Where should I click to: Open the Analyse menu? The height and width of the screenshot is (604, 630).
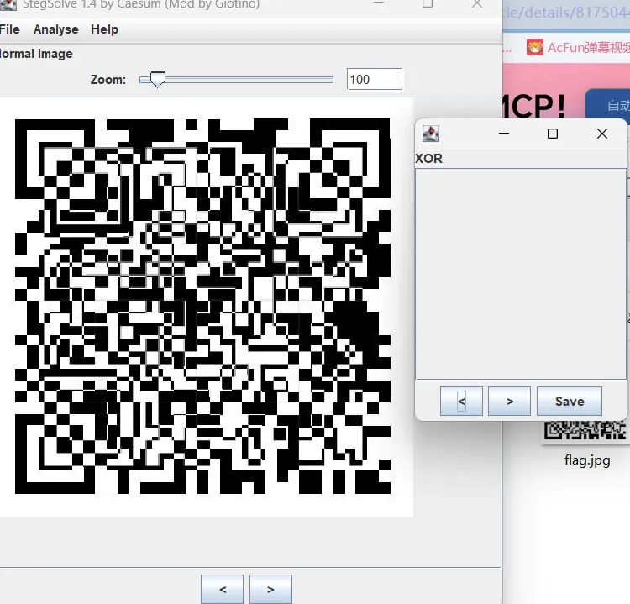pos(55,29)
